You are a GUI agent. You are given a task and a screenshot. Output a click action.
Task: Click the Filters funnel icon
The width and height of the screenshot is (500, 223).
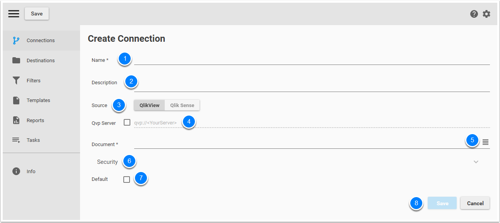tap(16, 80)
